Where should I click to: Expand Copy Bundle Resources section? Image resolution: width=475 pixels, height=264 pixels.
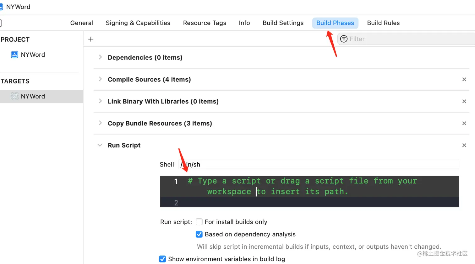click(100, 123)
